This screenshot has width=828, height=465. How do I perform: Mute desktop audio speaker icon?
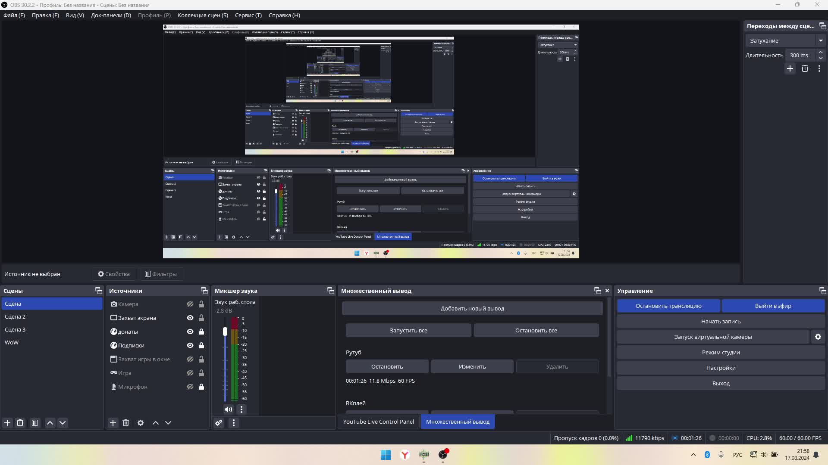[229, 409]
